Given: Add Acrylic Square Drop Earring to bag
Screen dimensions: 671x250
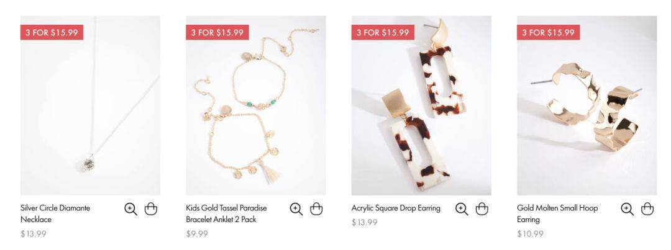Looking at the screenshot, I should tap(482, 208).
